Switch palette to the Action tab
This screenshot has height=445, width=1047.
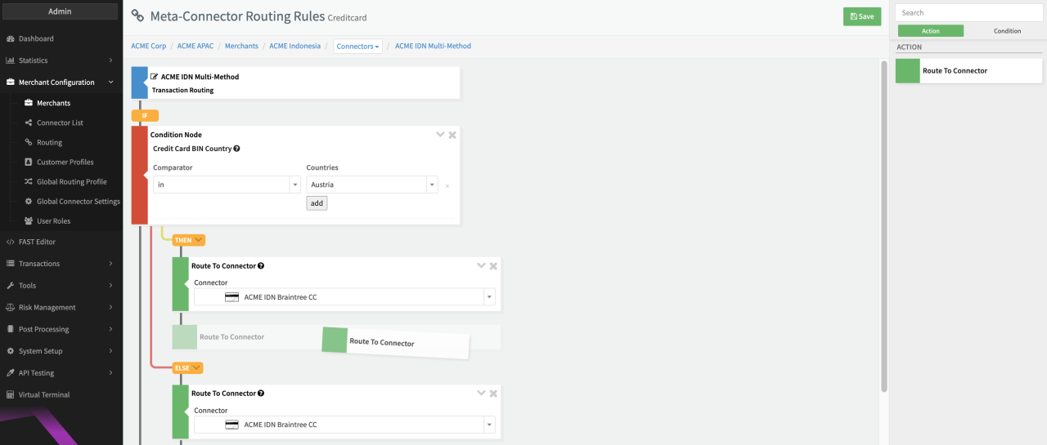click(931, 31)
